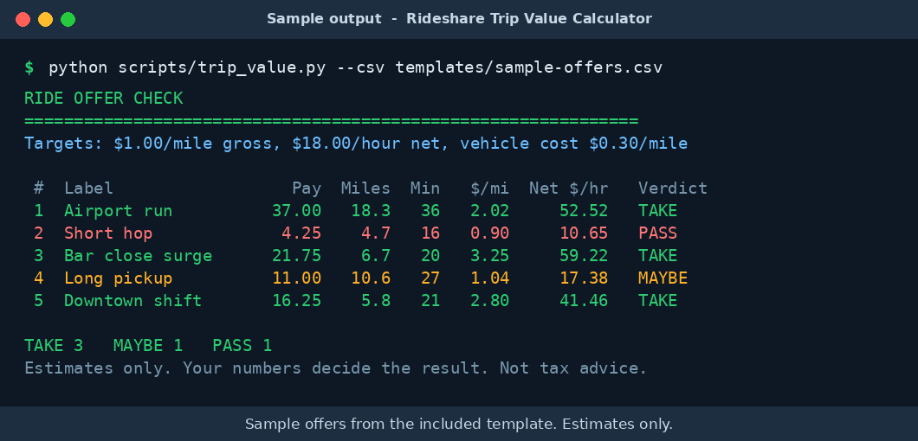Click the TAKE verdict for Bar close surge
918x441 pixels.
[657, 256]
